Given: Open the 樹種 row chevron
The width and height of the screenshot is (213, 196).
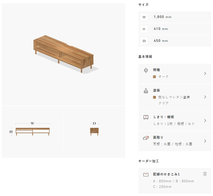Looking at the screenshot, I should click(x=205, y=74).
